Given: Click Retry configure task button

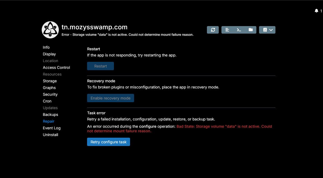Looking at the screenshot, I should pyautogui.click(x=108, y=142).
